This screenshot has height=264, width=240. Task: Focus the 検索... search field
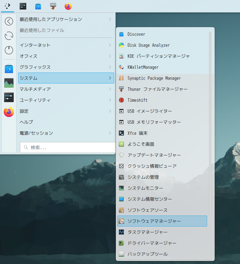[68, 147]
